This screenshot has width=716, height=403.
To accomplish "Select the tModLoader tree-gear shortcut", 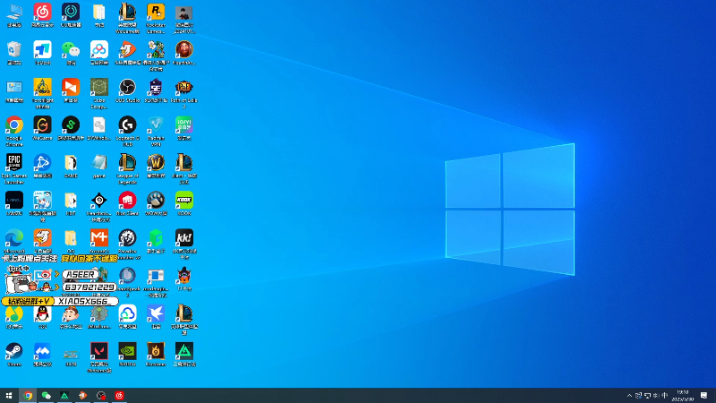I will coord(99,317).
